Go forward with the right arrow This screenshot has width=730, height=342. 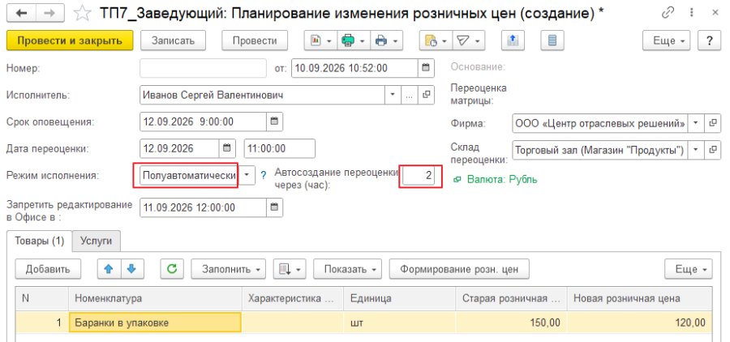coord(48,14)
